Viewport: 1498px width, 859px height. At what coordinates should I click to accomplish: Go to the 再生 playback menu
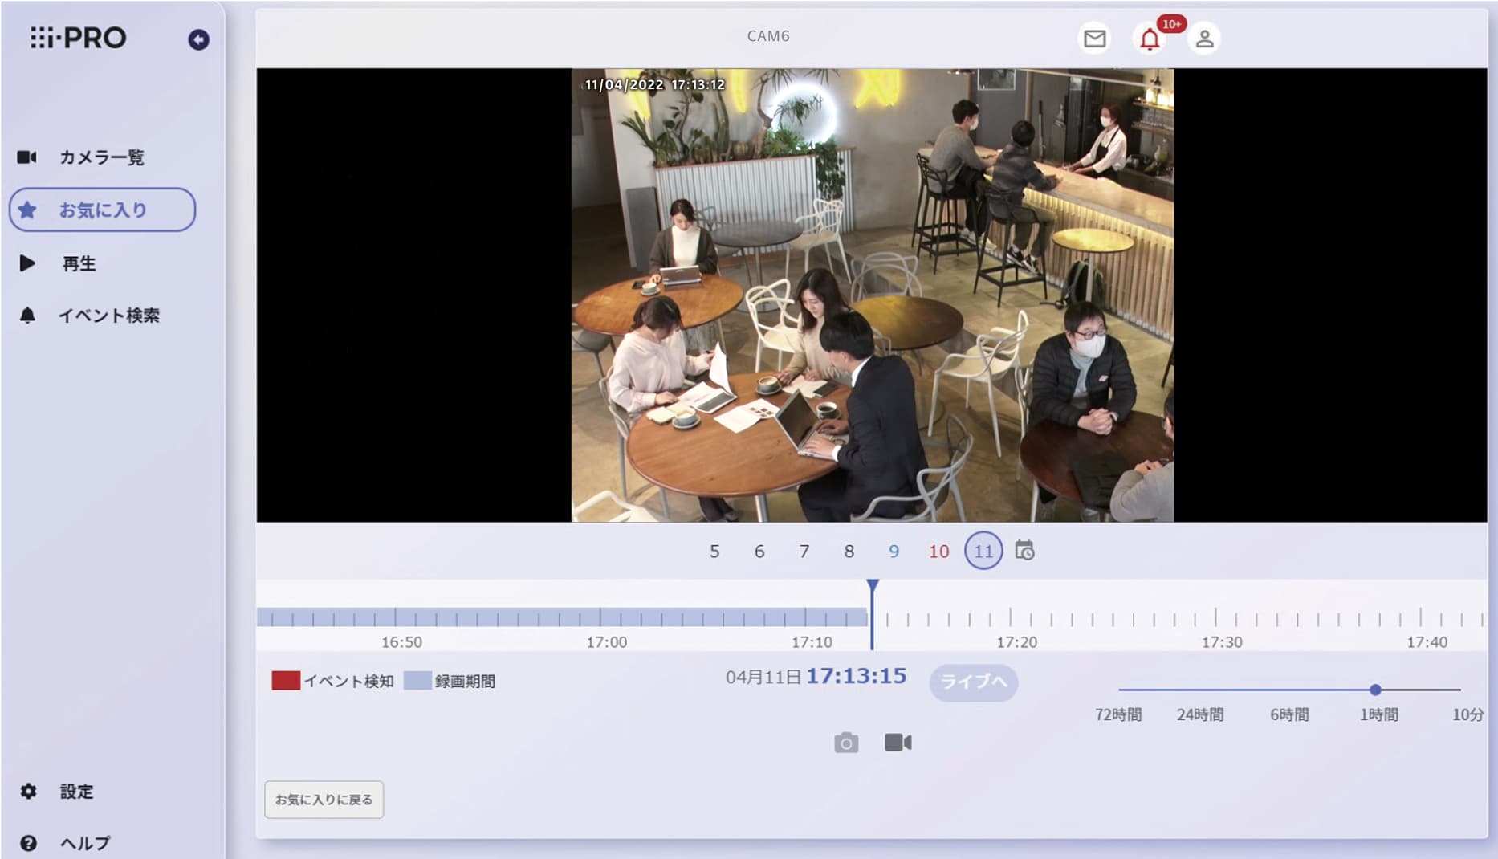[x=79, y=263]
